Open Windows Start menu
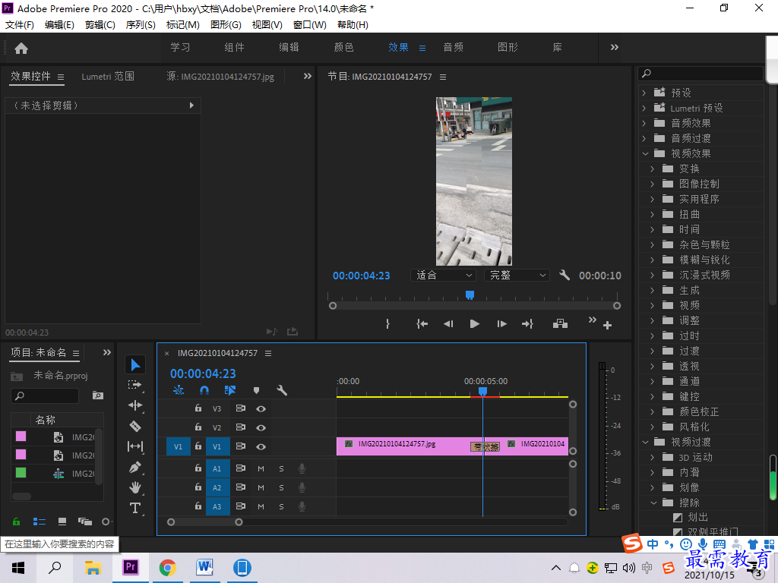The height and width of the screenshot is (583, 778). coord(18,568)
